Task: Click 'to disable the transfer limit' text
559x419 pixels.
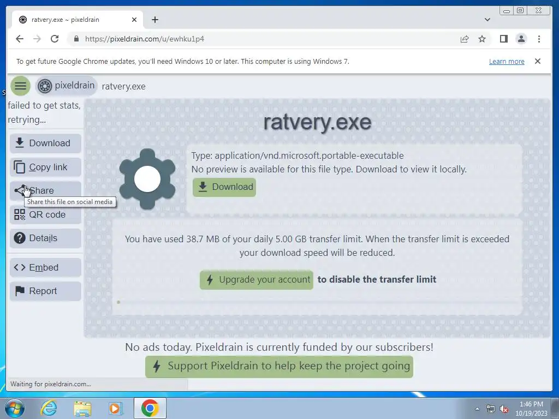Action: tap(377, 279)
